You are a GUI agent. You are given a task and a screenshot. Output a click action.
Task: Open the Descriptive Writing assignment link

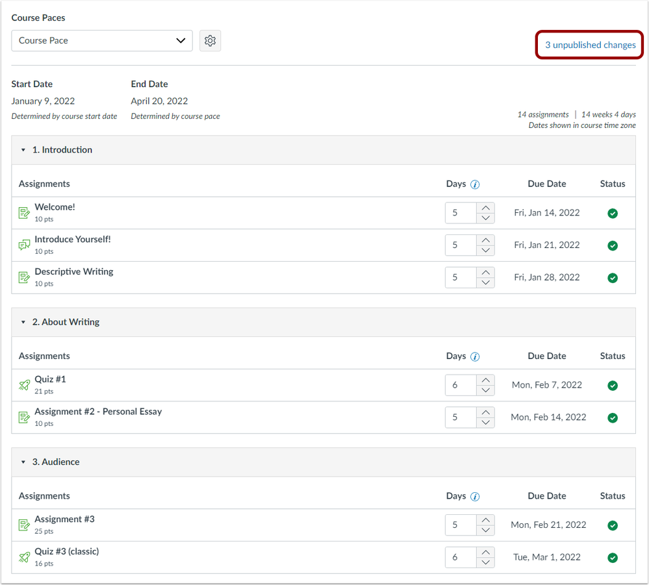[73, 272]
